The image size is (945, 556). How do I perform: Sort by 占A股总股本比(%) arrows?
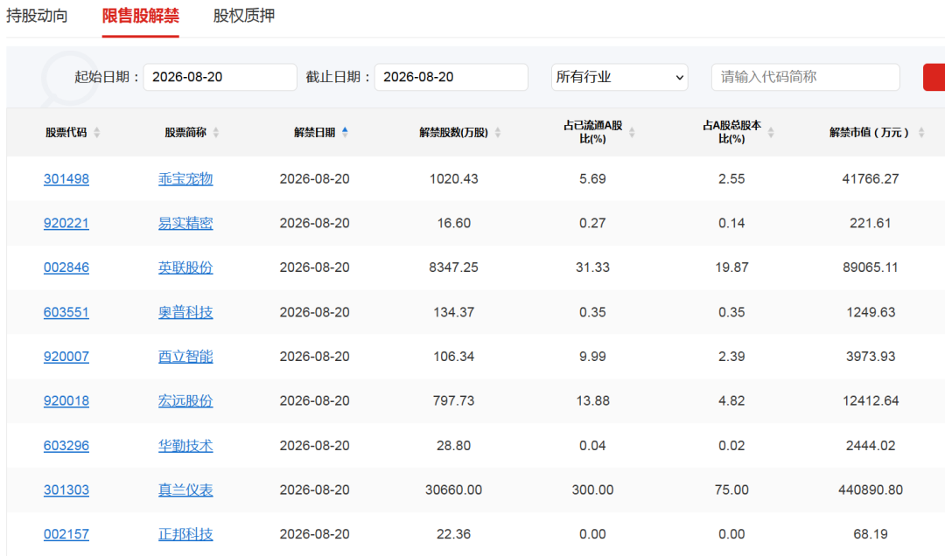point(771,133)
